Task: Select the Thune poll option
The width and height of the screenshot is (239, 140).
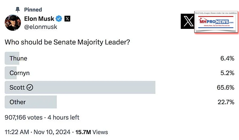Action: tap(18, 58)
